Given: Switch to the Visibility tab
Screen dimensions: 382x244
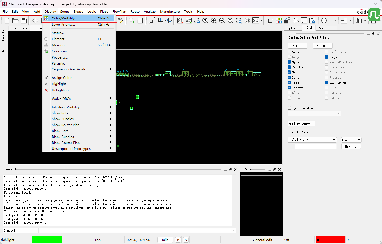Looking at the screenshot, I should (x=326, y=28).
